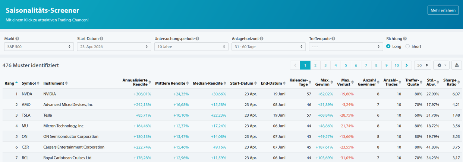Open the Markt dropdown showing S&P 500
463x162 pixels.
coord(39,46)
